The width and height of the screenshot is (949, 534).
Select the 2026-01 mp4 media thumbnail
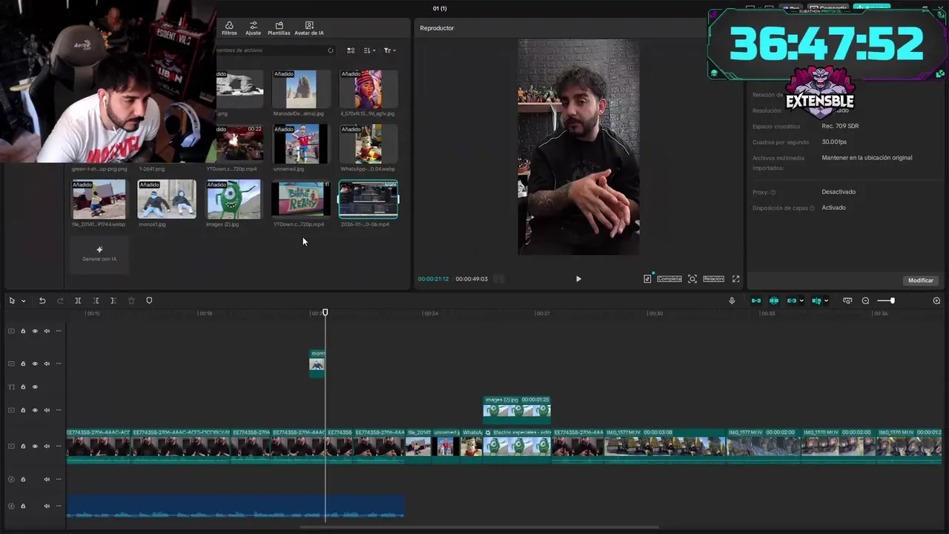(368, 200)
